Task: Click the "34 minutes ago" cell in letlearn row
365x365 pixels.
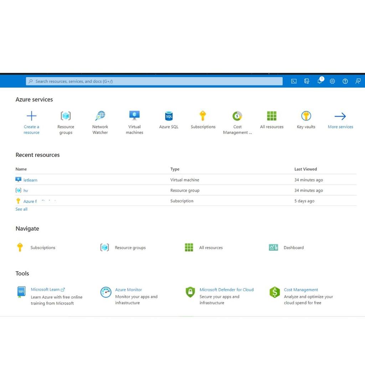Action: [x=308, y=180]
